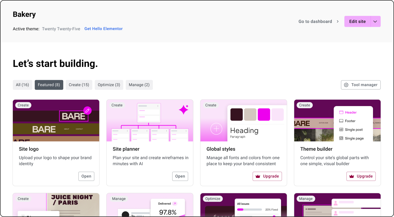Click the Create tag on Theme builder card
The width and height of the screenshot is (394, 217).
click(x=305, y=105)
